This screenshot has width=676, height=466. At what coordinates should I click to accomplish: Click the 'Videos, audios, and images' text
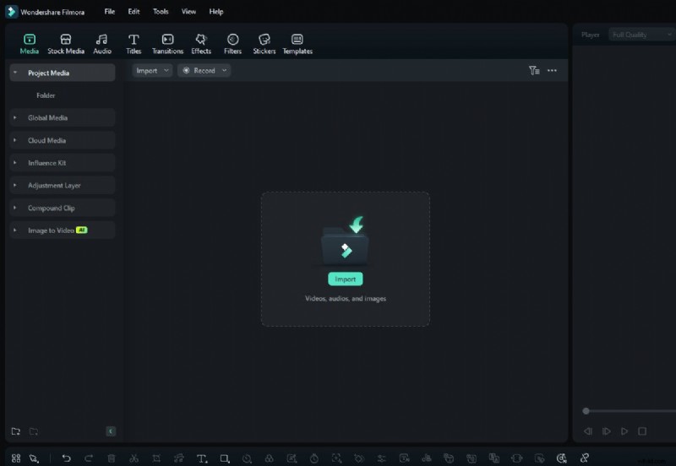[346, 299]
